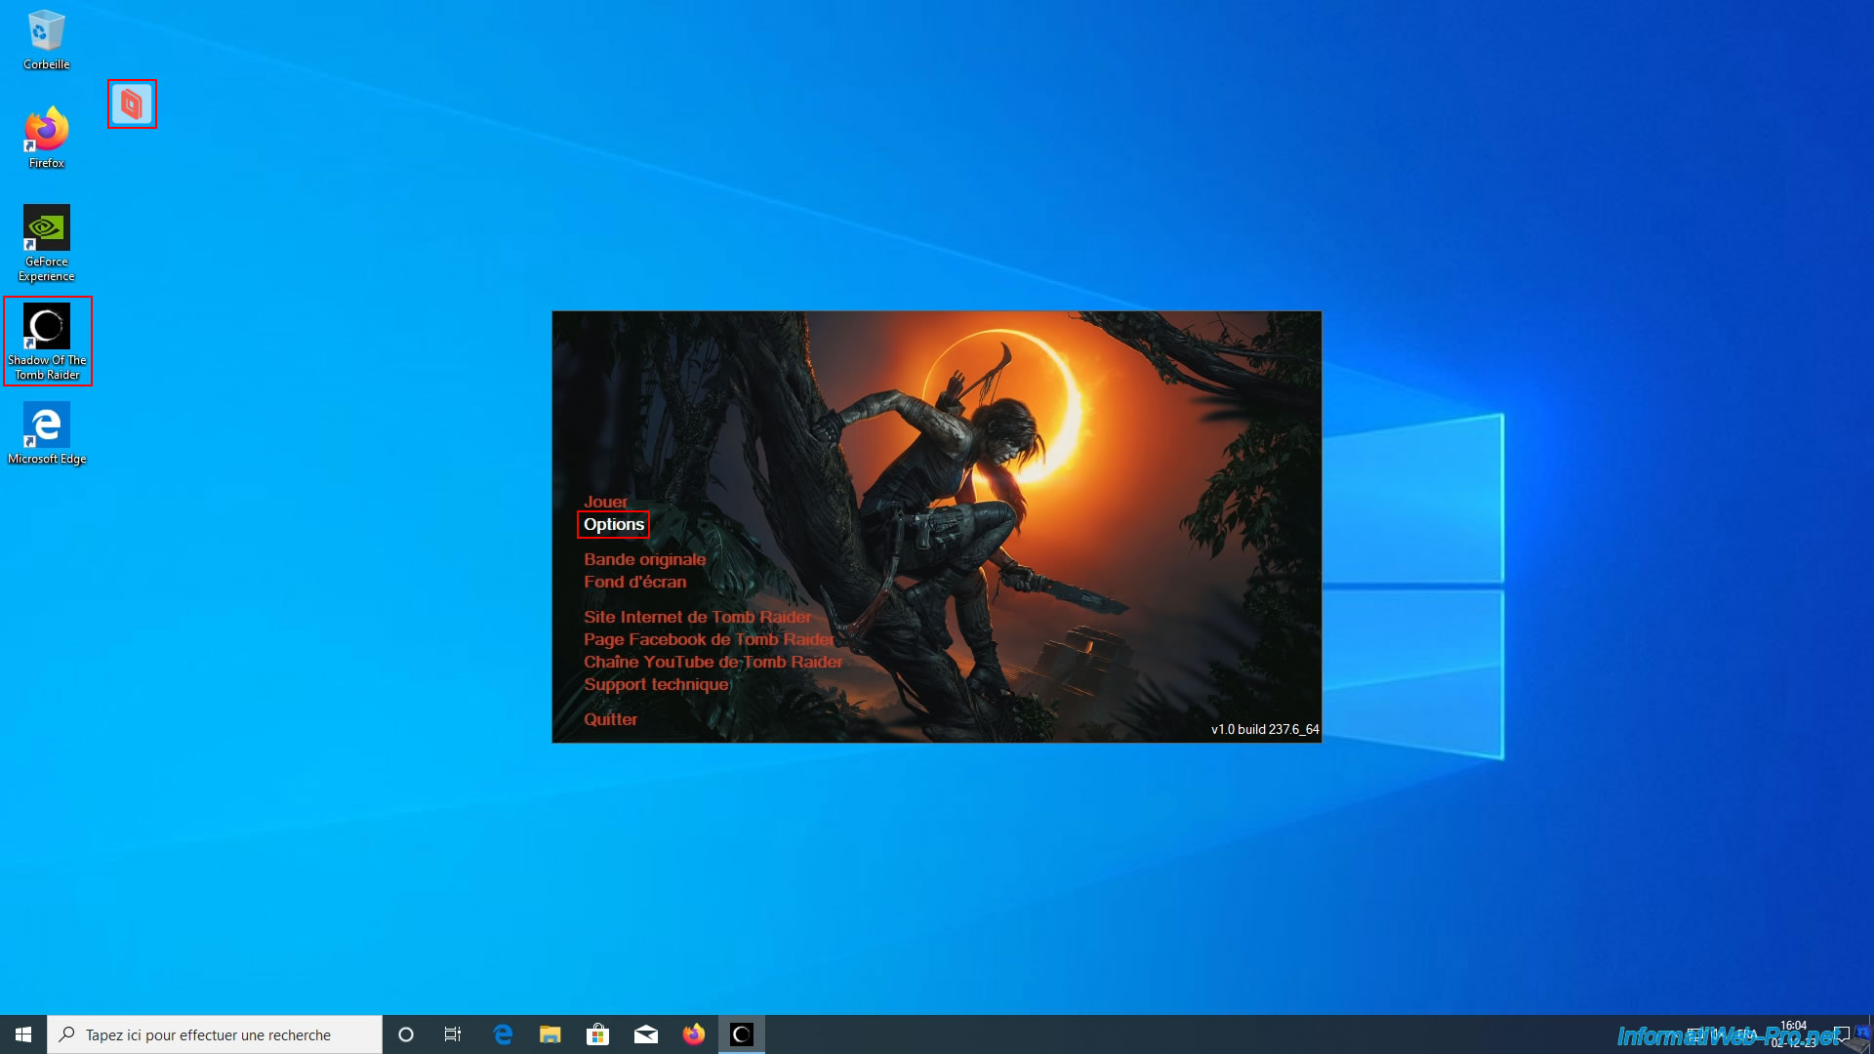Open the Mail app on taskbar
The width and height of the screenshot is (1874, 1054).
click(x=646, y=1034)
